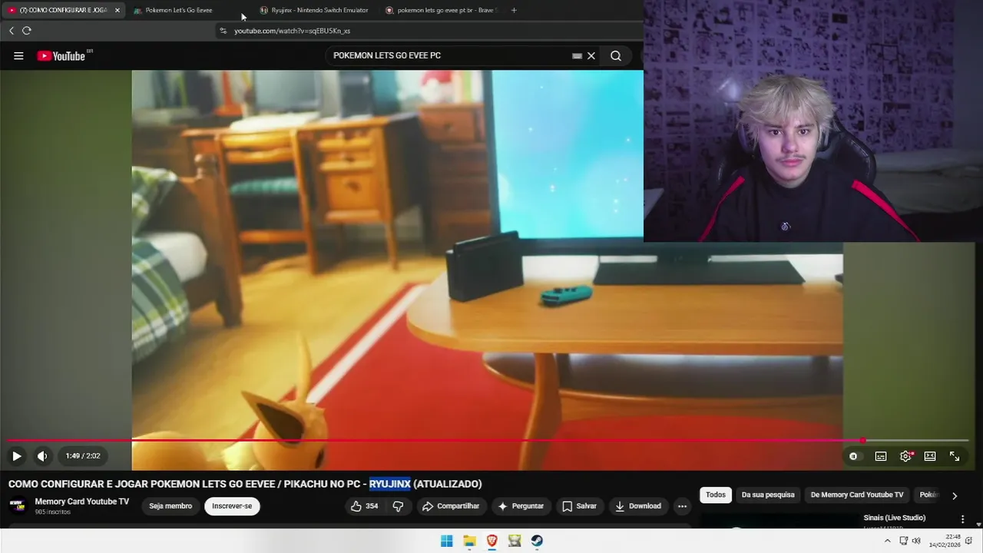
Task: Open options for Sinais (Live Studio) video
Action: 962,519
